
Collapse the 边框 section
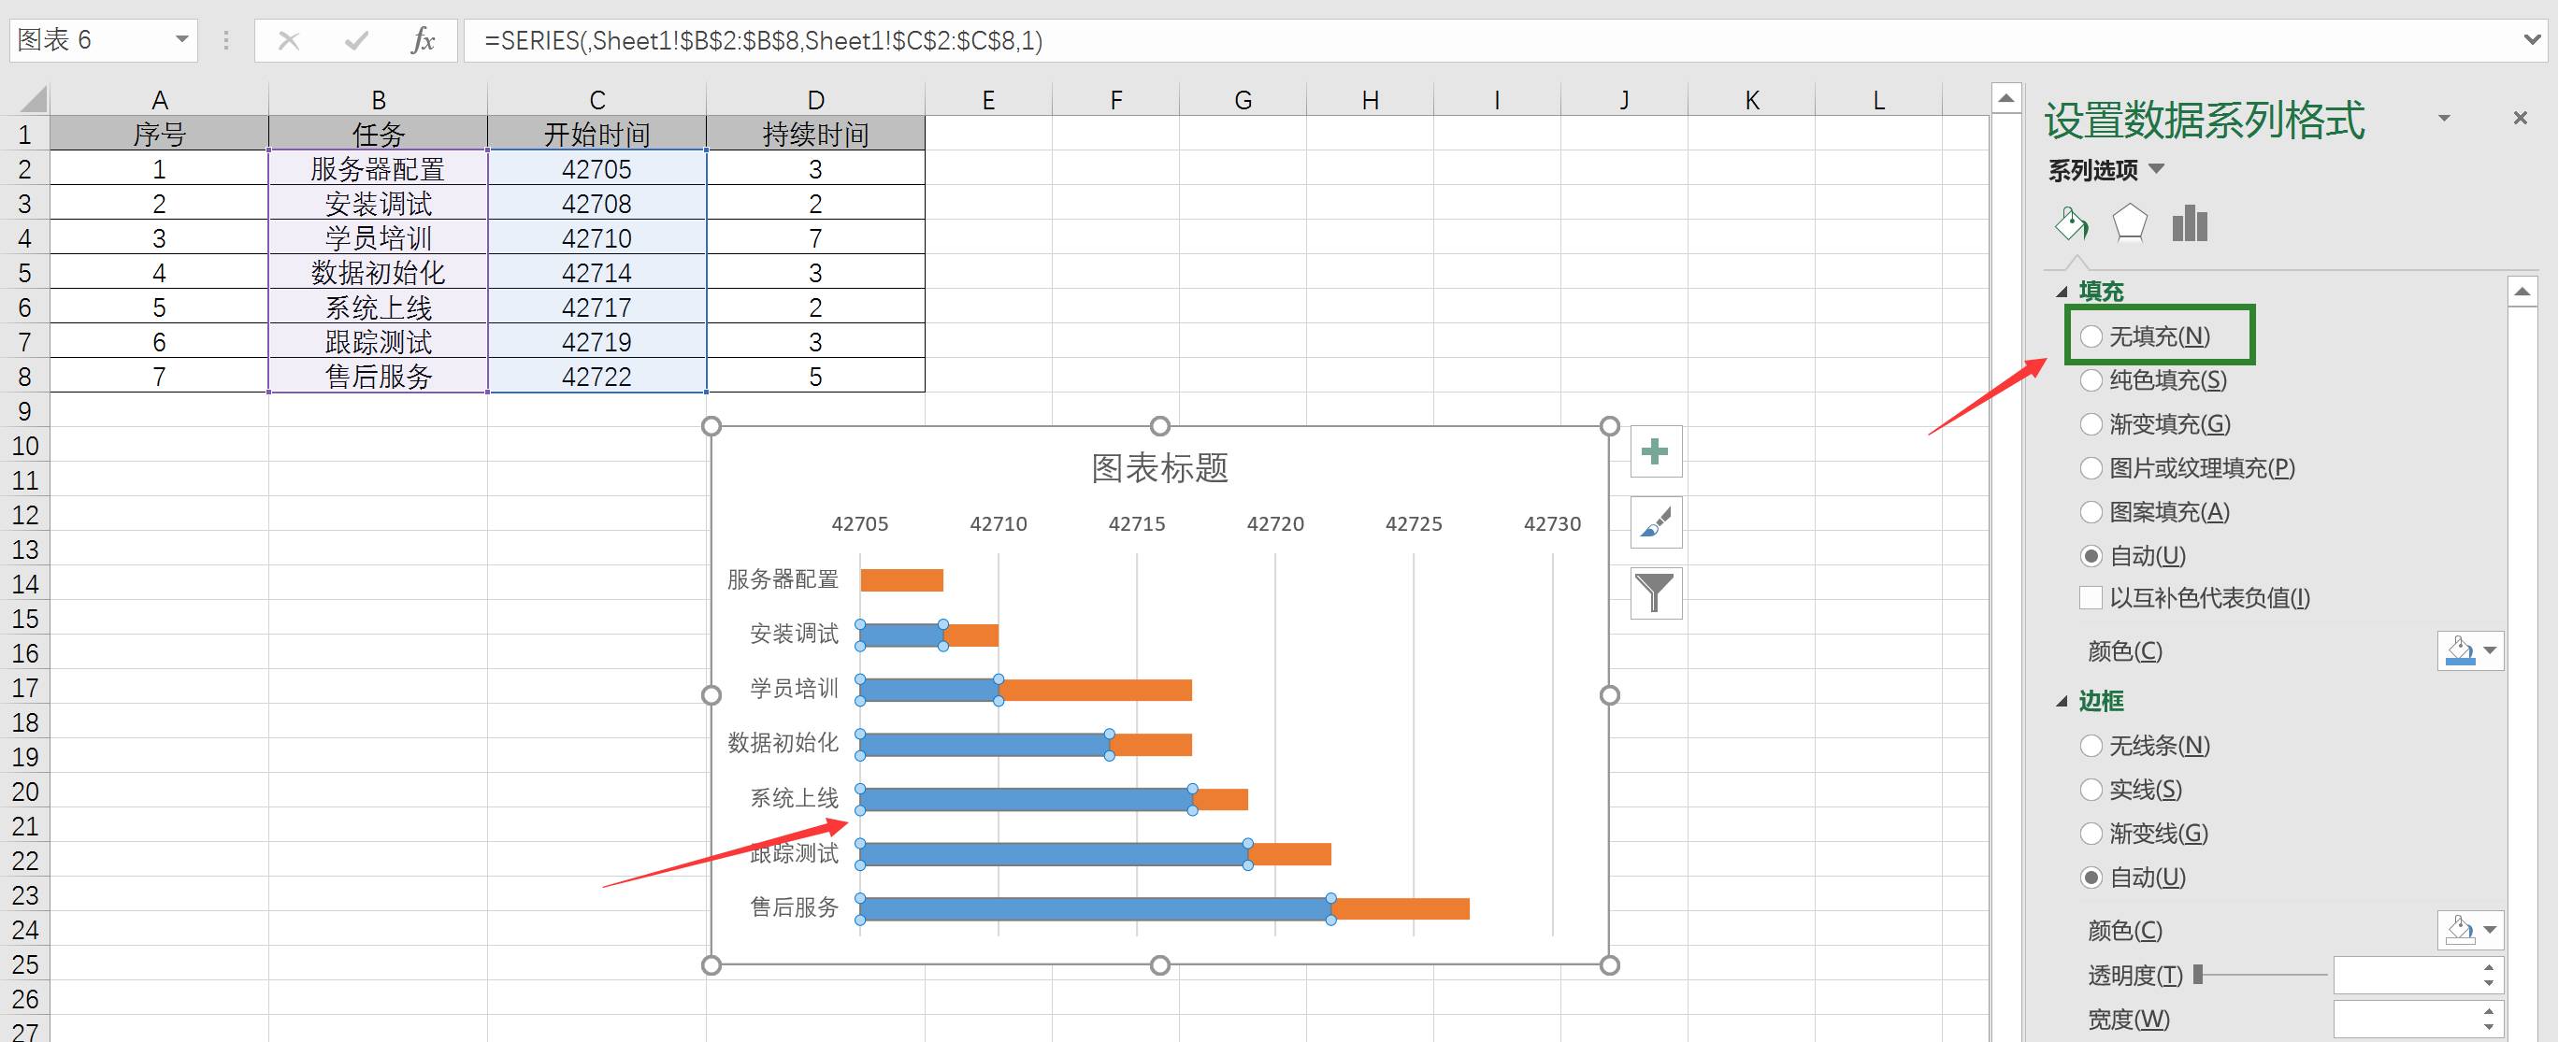pos(2062,702)
